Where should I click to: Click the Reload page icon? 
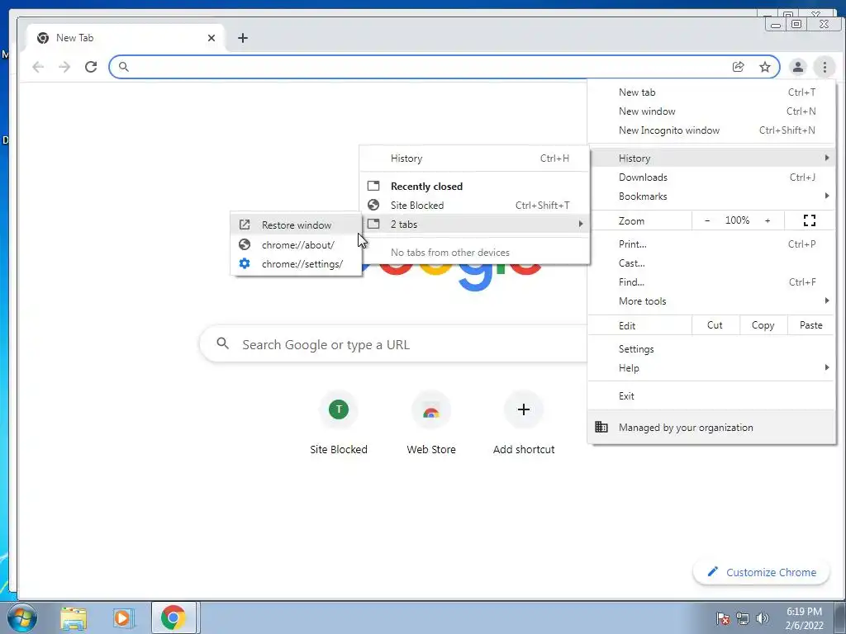[x=91, y=66]
